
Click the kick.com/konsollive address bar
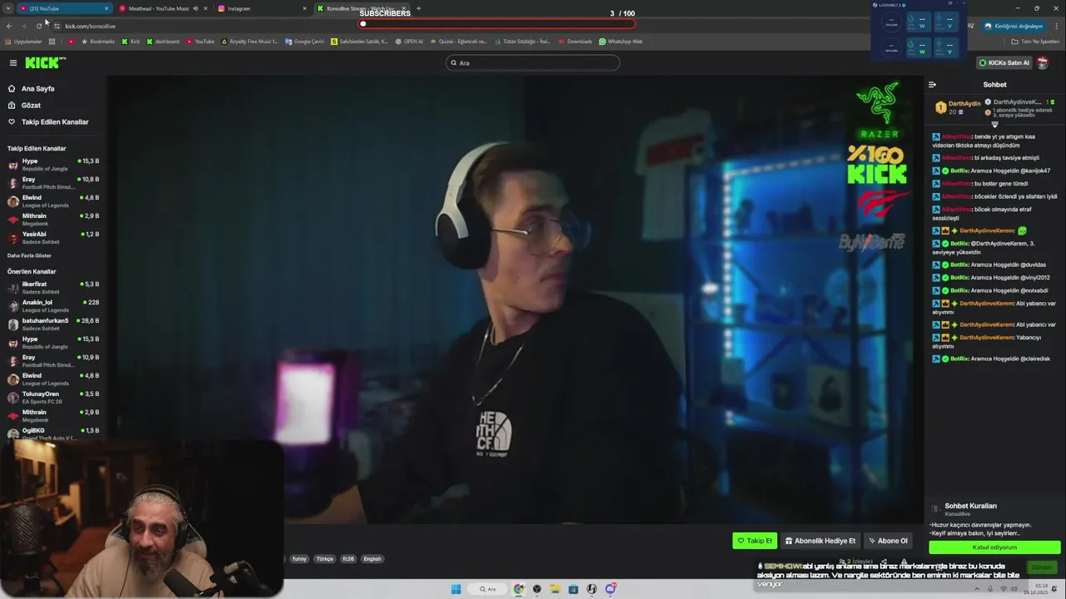(x=90, y=26)
